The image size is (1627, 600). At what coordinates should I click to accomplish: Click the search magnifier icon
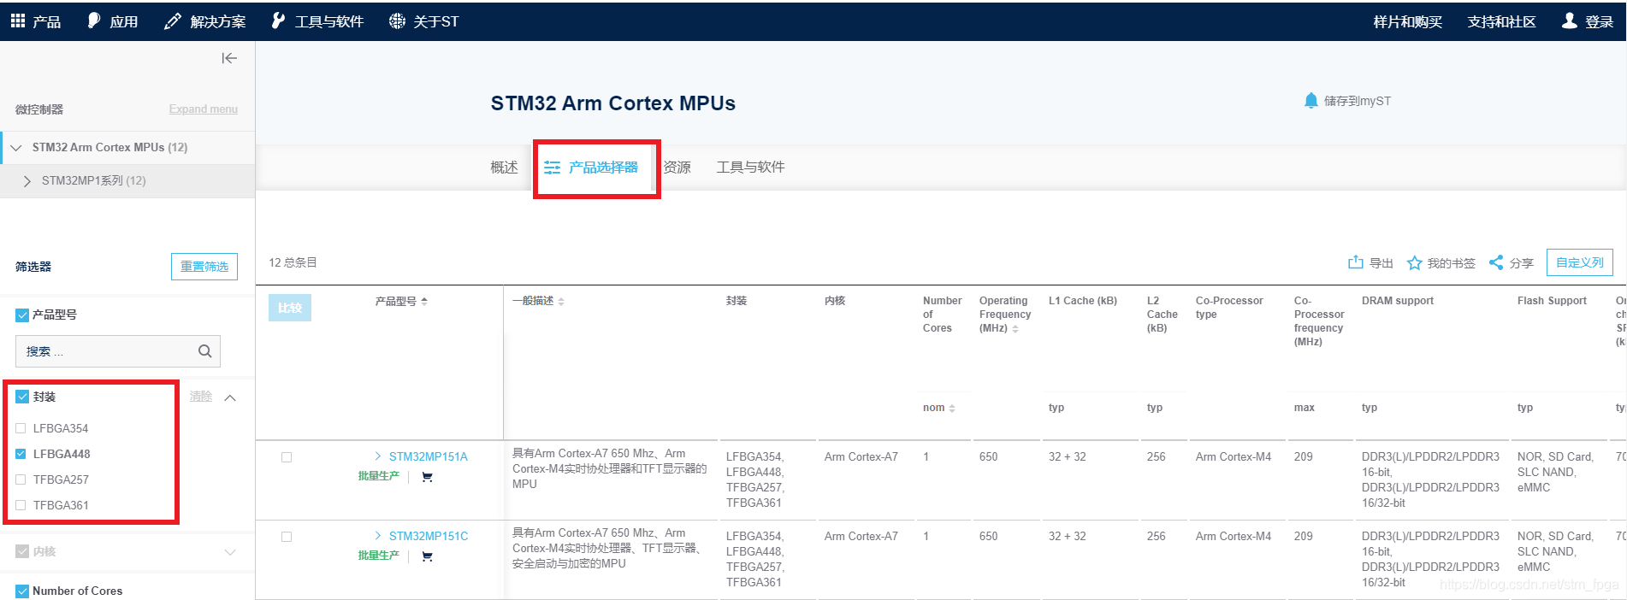coord(205,351)
